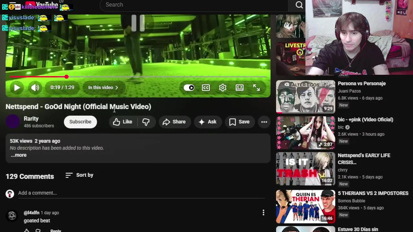Like the video thumbs up
The height and width of the screenshot is (232, 413).
(123, 122)
